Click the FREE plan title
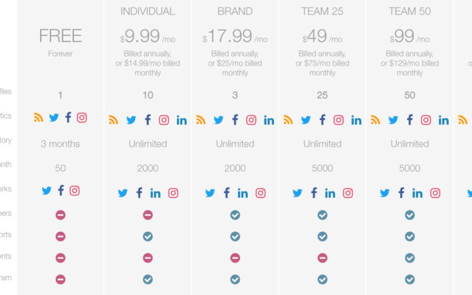The height and width of the screenshot is (295, 472). (60, 35)
